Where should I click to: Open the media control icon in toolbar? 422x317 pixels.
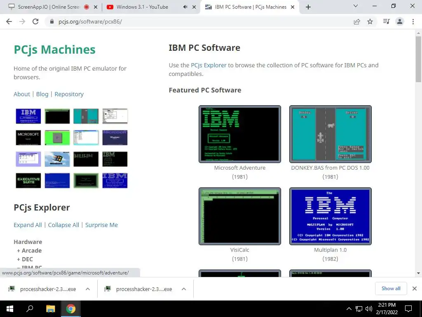pos(386,21)
